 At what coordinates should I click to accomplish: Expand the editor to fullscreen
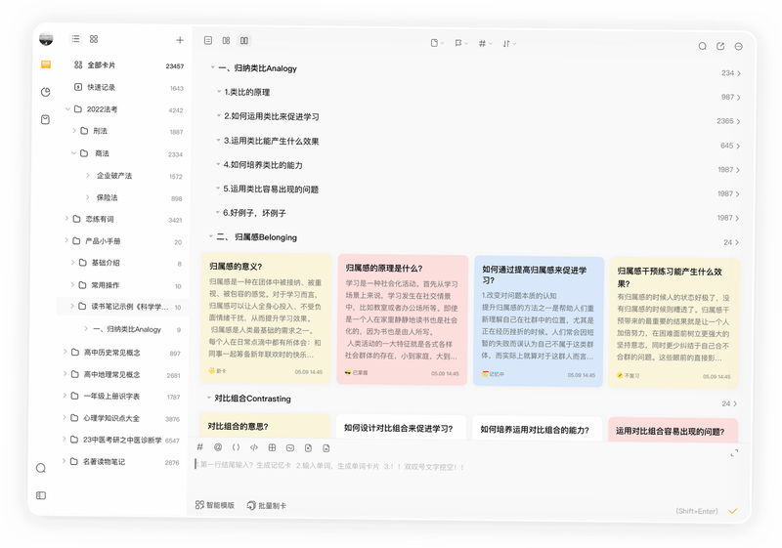point(734,453)
